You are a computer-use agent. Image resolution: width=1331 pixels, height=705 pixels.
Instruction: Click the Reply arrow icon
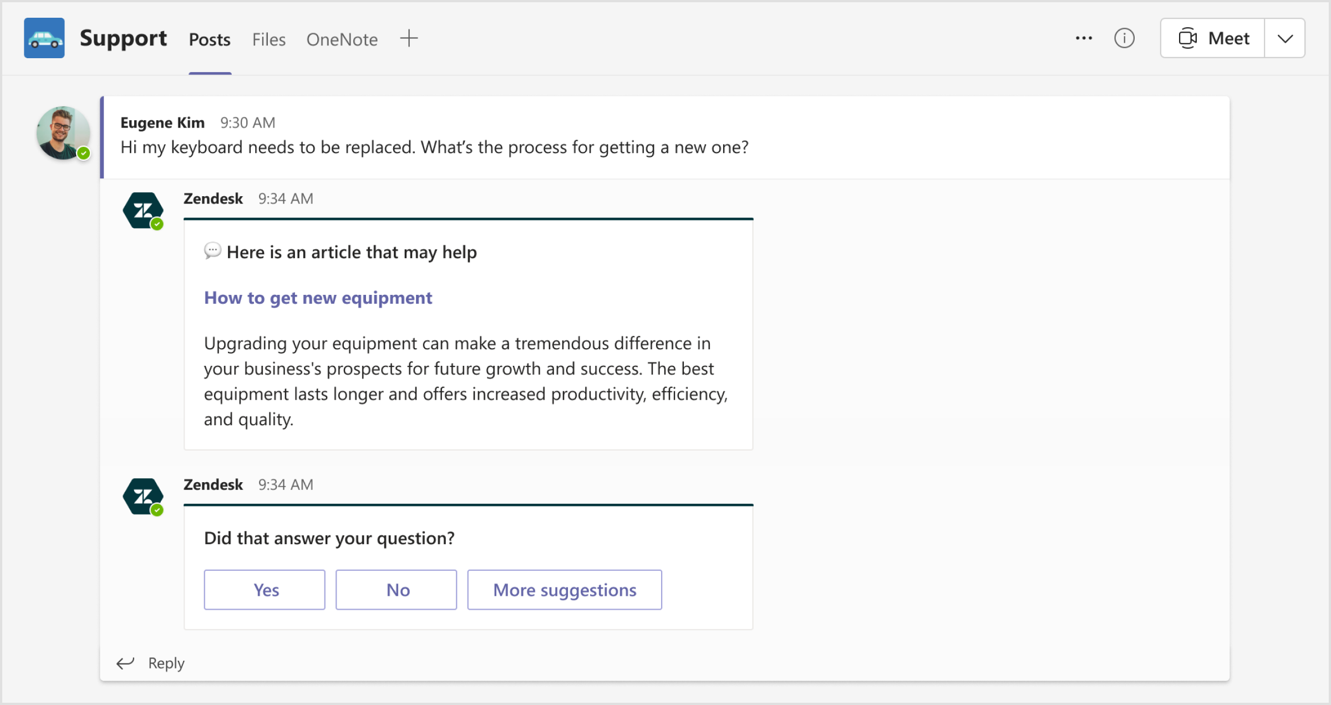tap(125, 663)
